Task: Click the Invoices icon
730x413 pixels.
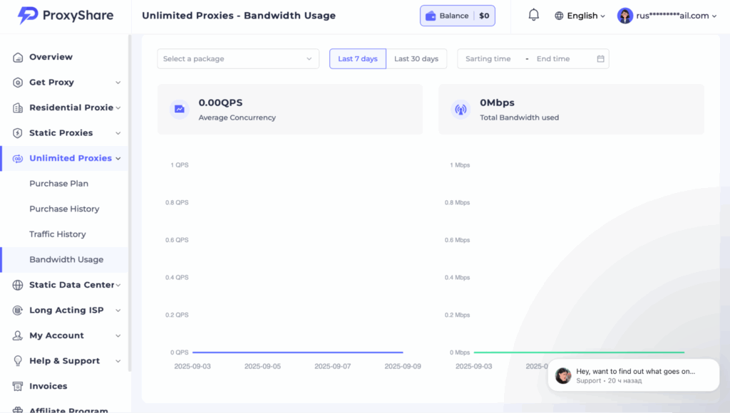Action: 18,386
